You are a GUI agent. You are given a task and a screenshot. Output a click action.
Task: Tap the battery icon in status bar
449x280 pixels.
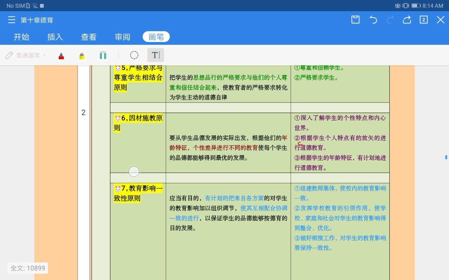click(416, 6)
